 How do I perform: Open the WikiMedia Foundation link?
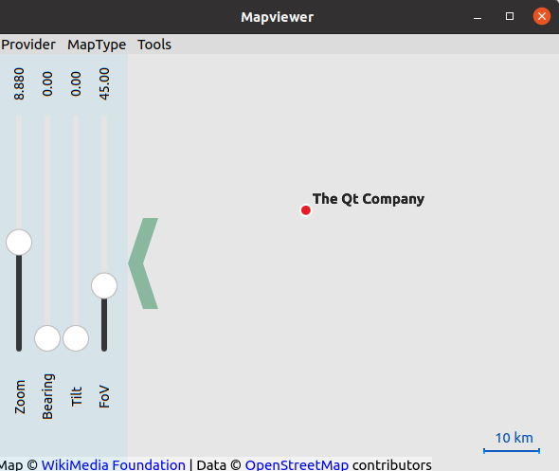[x=114, y=465]
